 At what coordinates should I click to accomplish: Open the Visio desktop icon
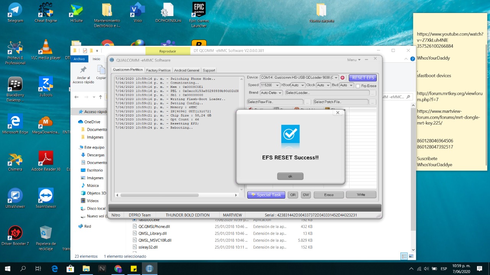(x=137, y=13)
